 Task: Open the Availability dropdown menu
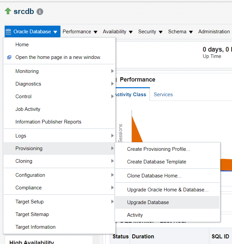pos(117,32)
